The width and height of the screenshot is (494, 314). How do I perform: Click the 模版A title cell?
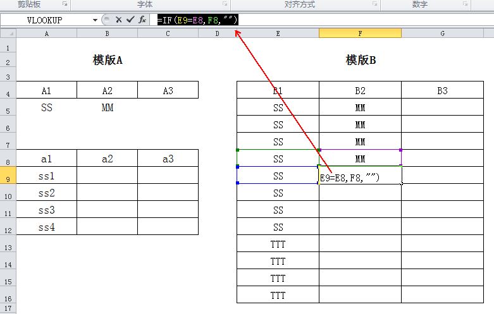(108, 60)
